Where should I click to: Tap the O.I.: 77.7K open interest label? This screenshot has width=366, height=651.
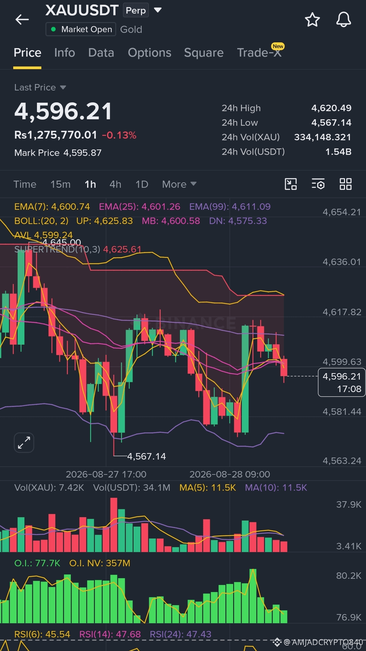point(37,563)
